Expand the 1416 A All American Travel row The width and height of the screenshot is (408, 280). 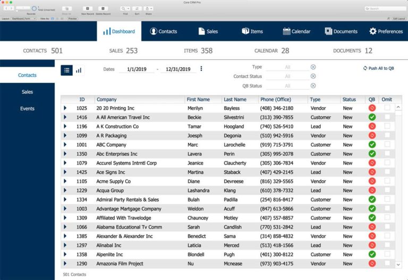point(65,117)
